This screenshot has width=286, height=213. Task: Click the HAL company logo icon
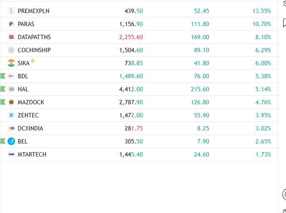[11, 89]
